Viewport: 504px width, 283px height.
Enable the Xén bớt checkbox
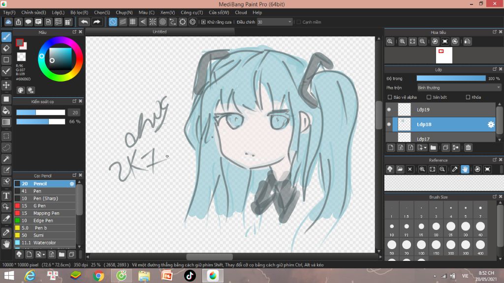[429, 97]
